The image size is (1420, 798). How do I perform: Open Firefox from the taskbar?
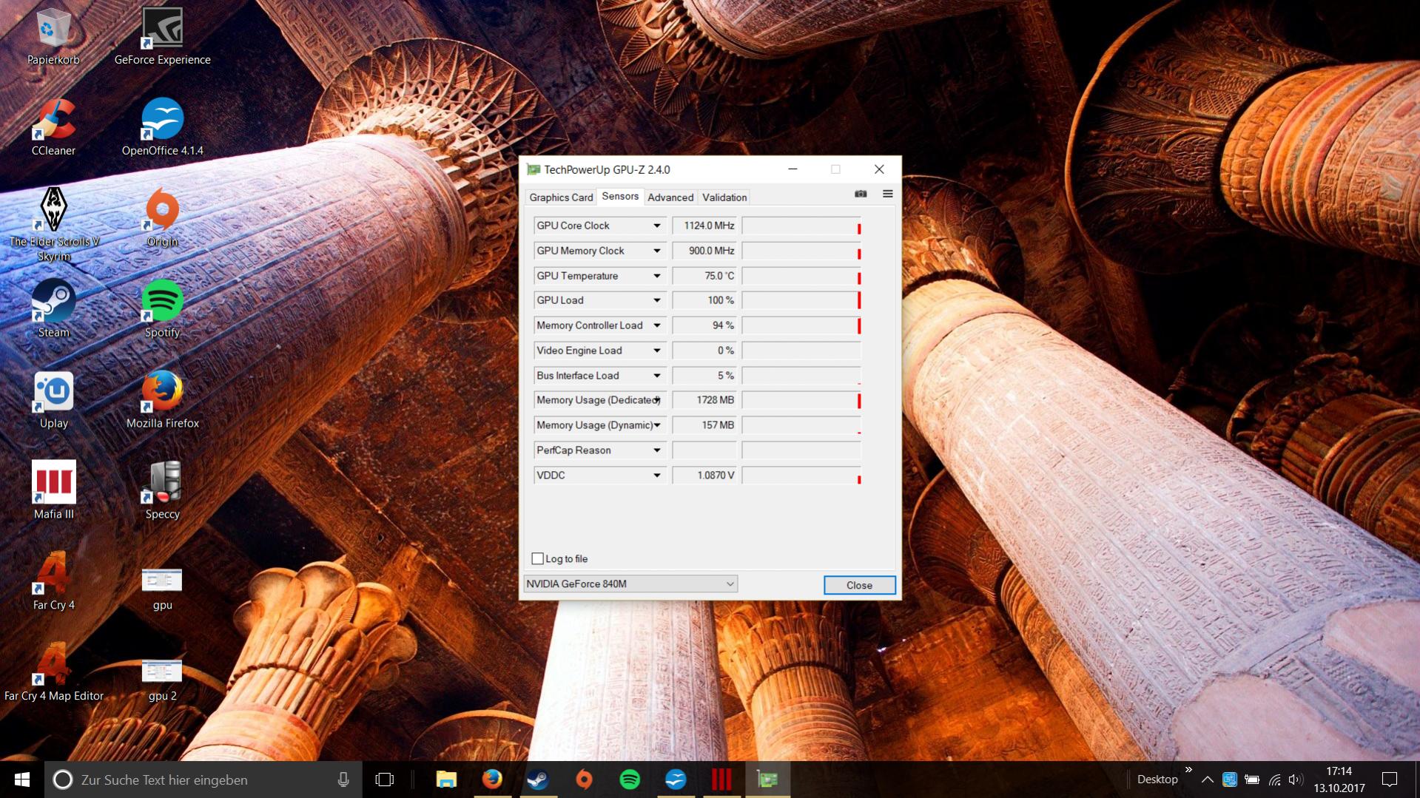point(492,780)
